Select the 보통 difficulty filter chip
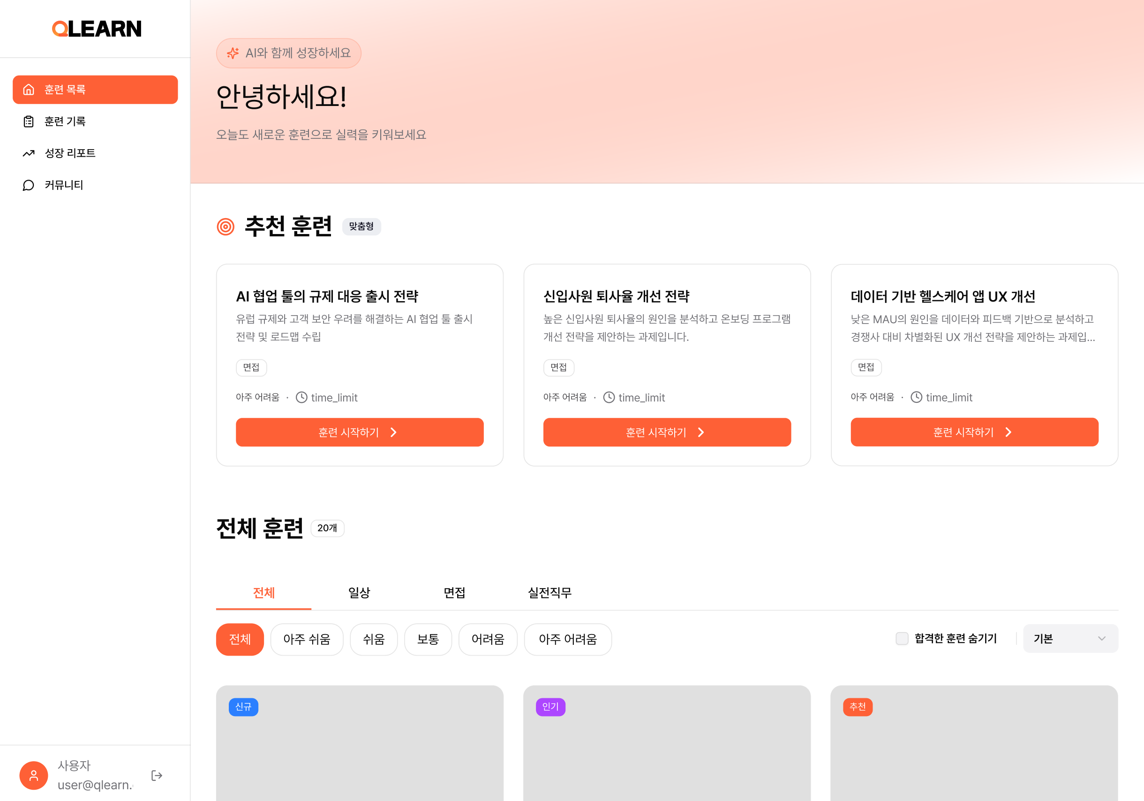The image size is (1144, 801). coord(428,640)
